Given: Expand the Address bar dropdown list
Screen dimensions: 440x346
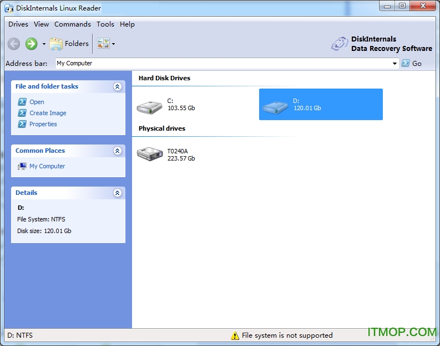Looking at the screenshot, I should [395, 64].
